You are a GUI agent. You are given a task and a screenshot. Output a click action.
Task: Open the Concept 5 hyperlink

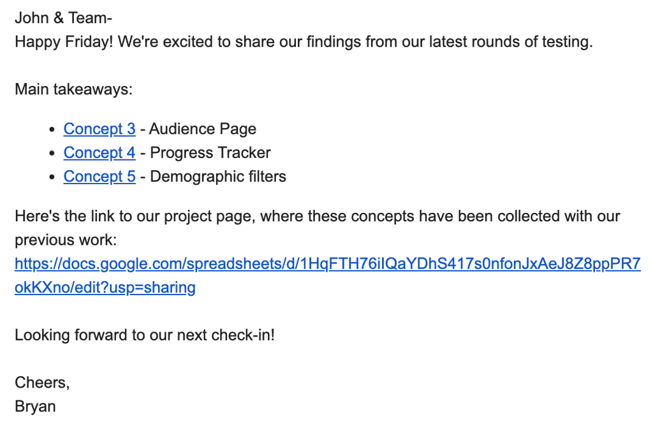pos(99,177)
